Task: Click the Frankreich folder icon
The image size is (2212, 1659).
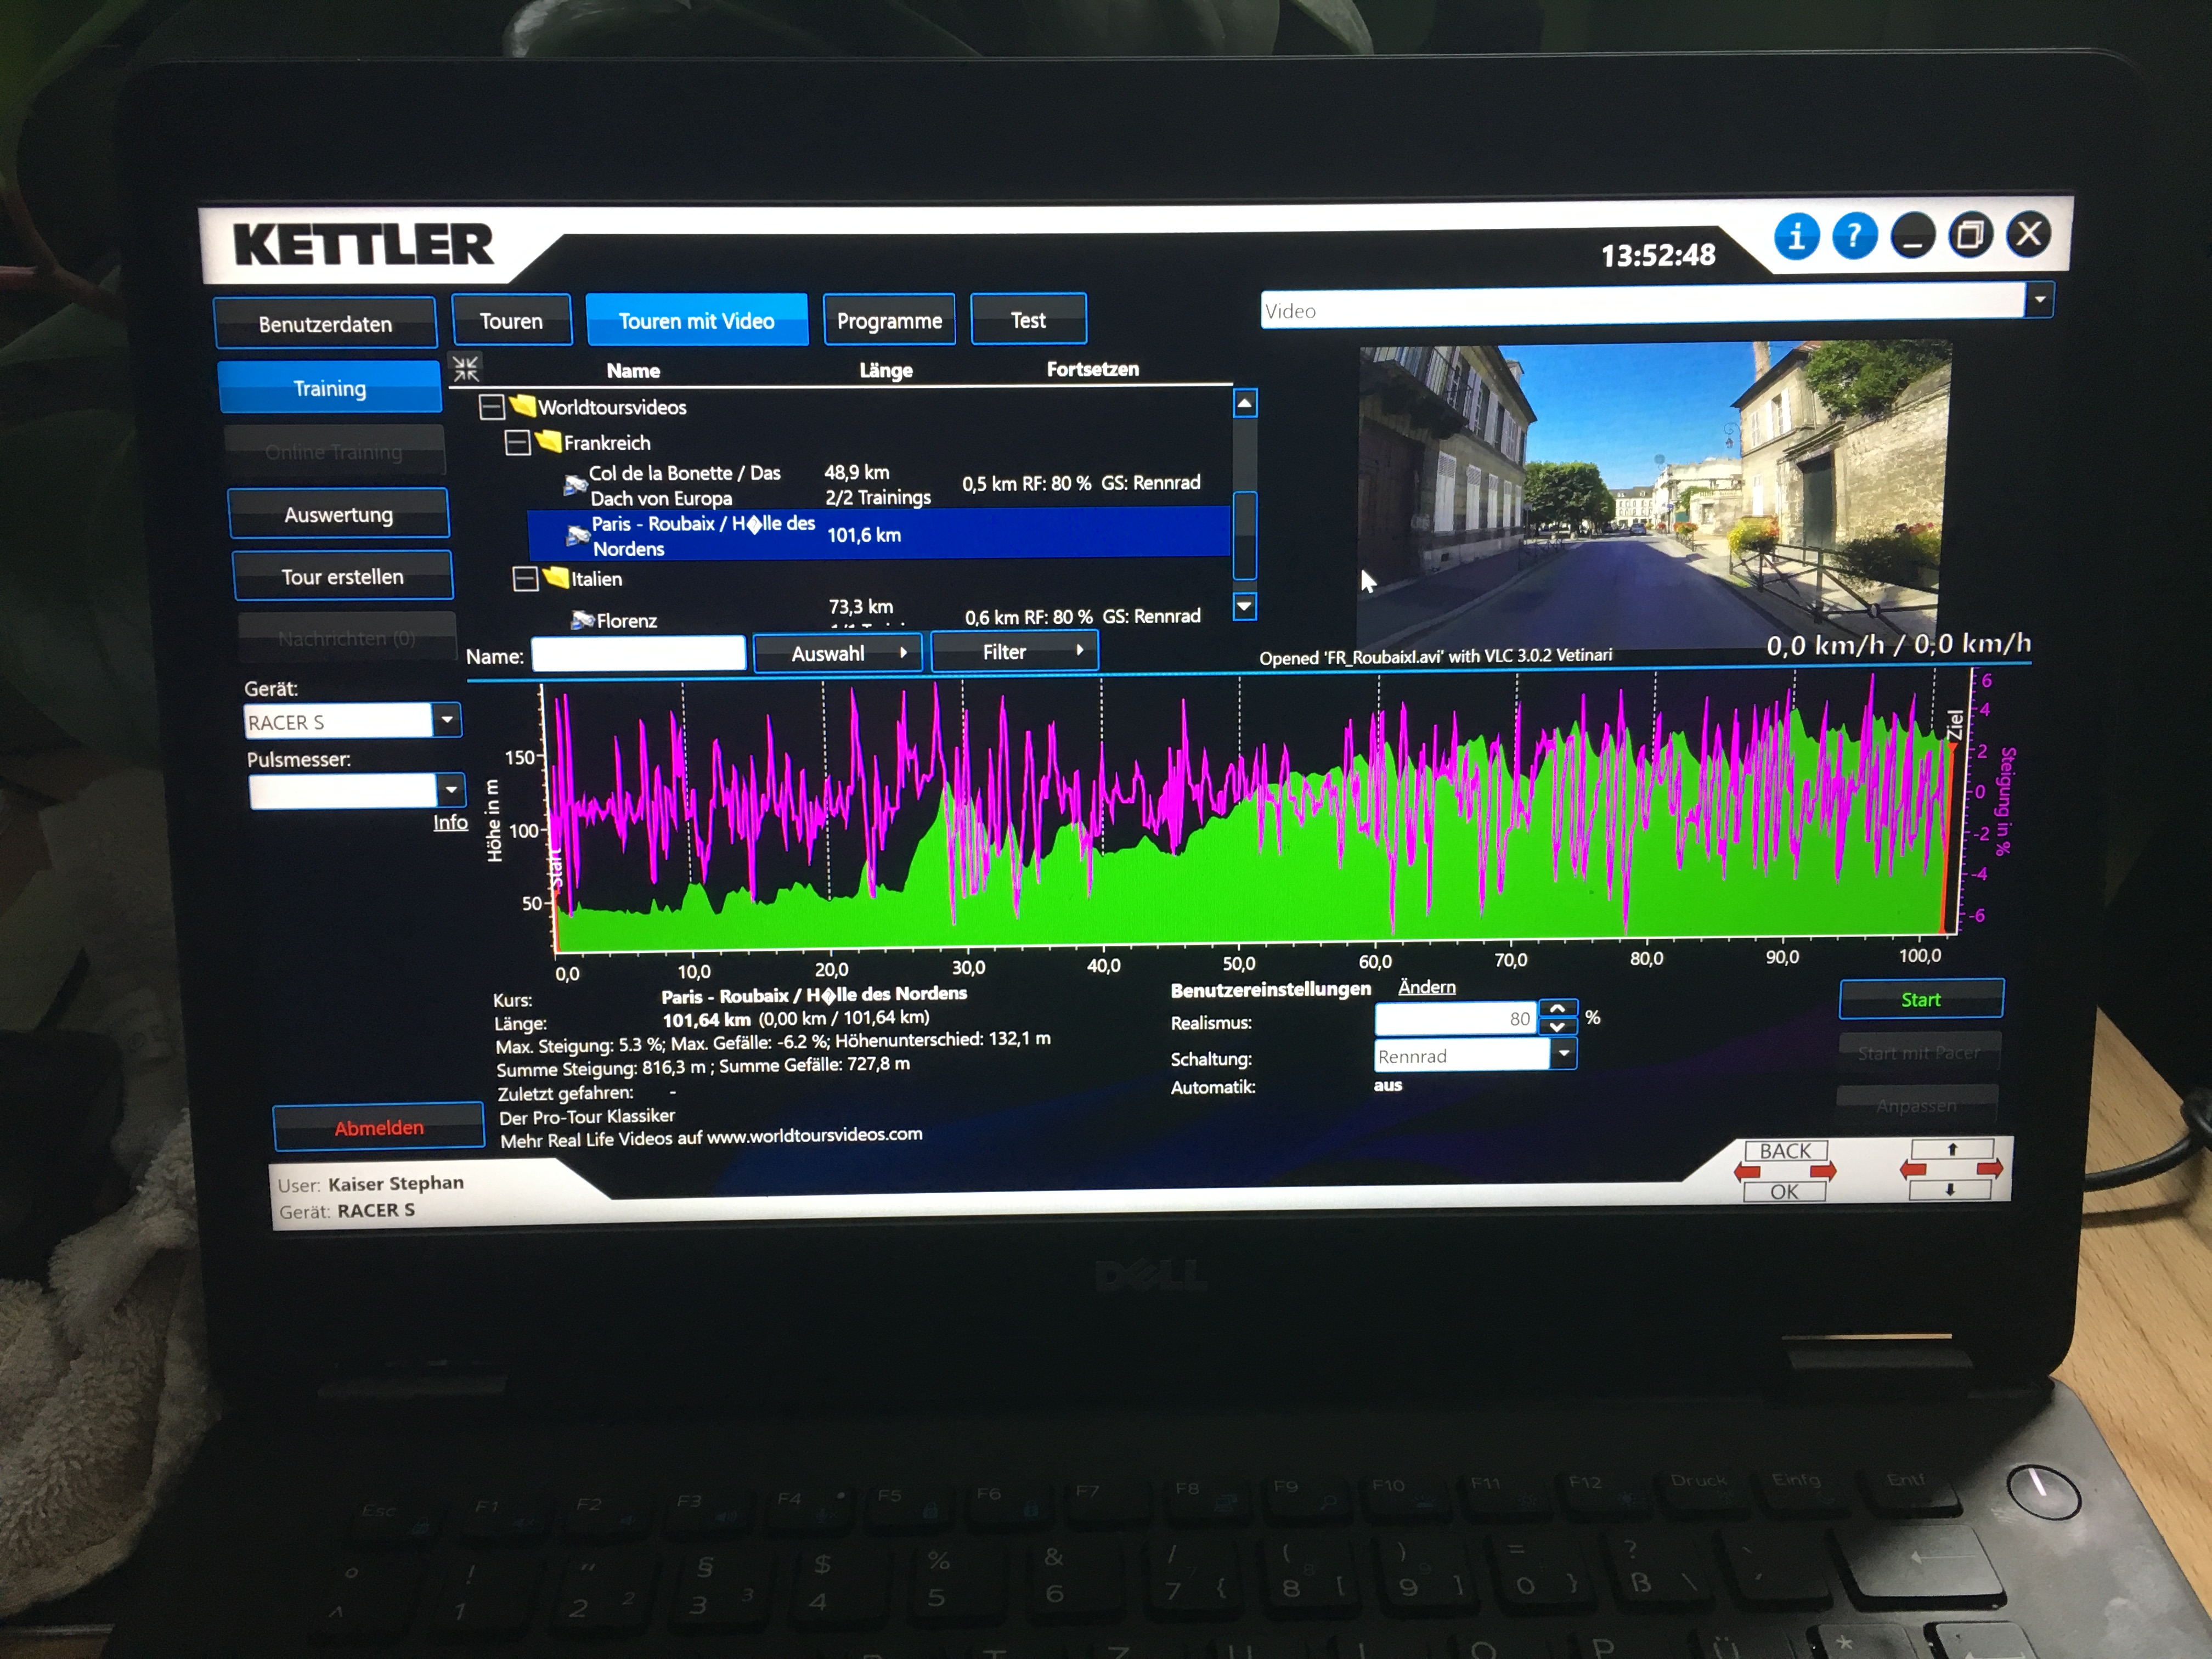Action: pyautogui.click(x=548, y=441)
